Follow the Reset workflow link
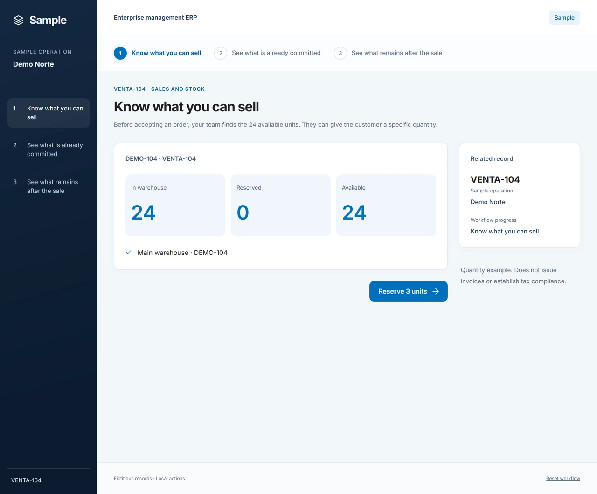The height and width of the screenshot is (494, 597). pos(563,479)
